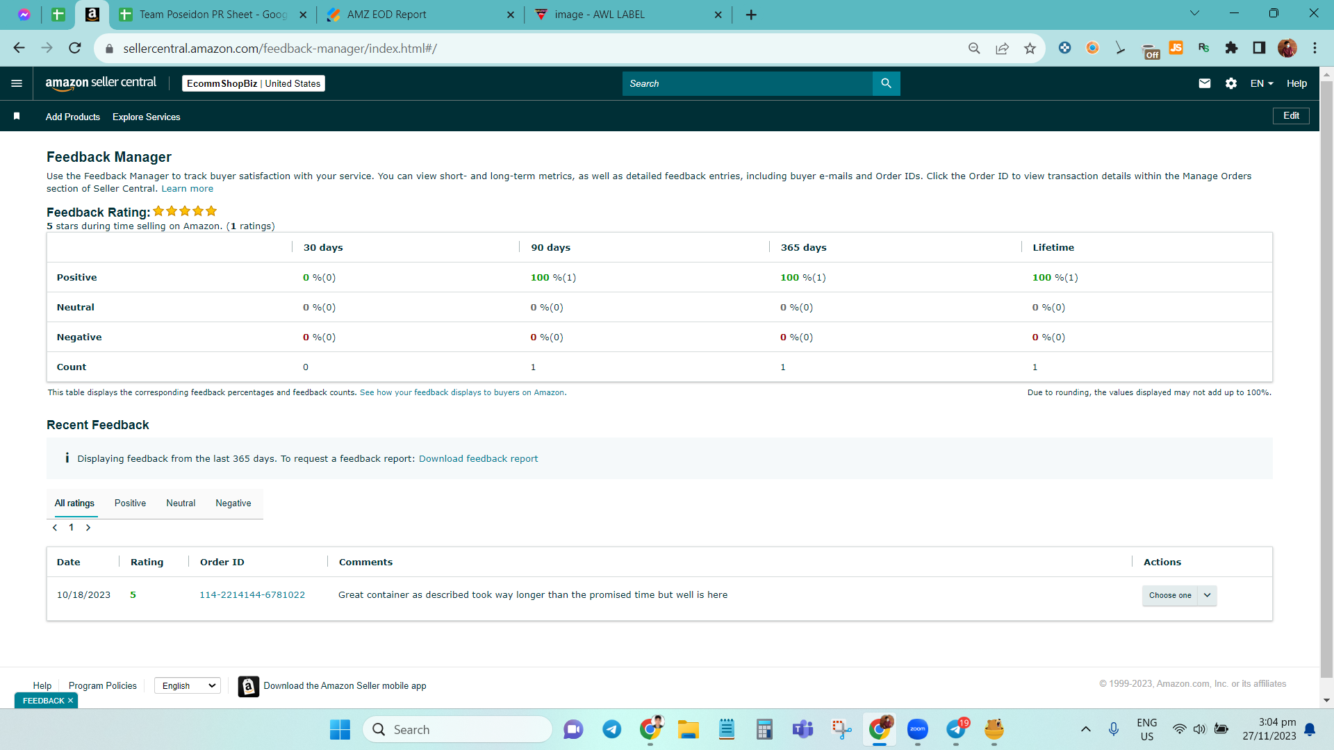Screen dimensions: 1334x750
Task: Open the Messages envelope icon
Action: 1205,83
